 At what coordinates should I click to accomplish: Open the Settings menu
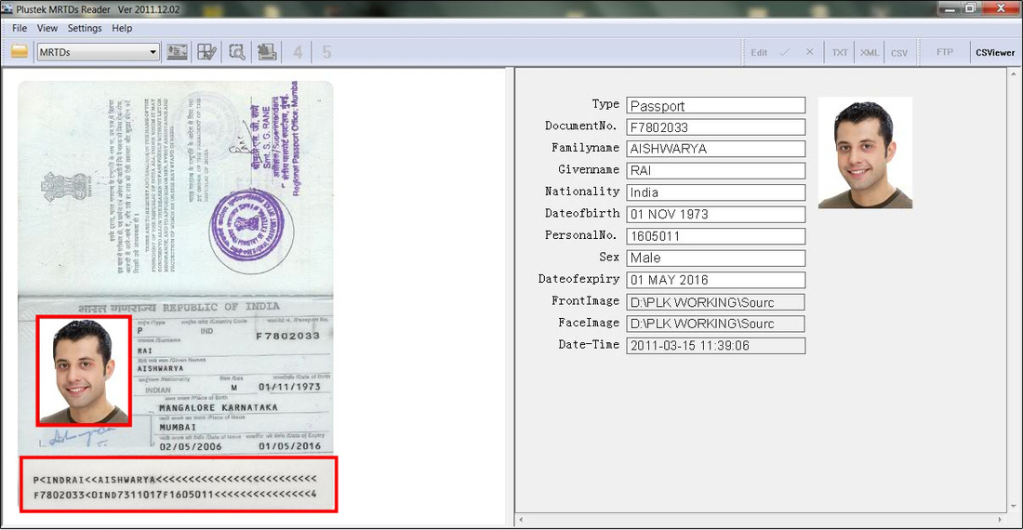point(85,28)
